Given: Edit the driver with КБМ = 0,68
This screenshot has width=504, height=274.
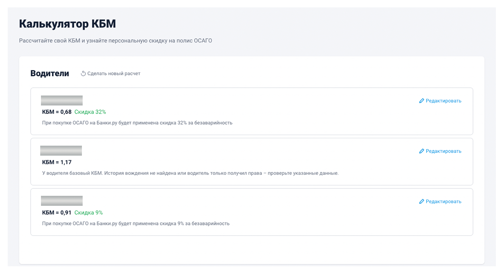Looking at the screenshot, I should (x=440, y=101).
